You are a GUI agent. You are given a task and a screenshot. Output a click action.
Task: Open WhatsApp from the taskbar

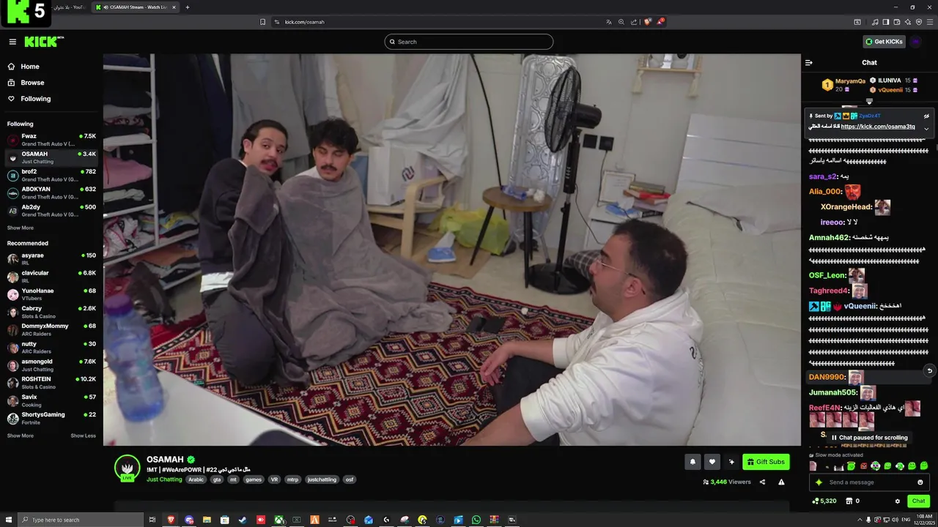coord(476,520)
